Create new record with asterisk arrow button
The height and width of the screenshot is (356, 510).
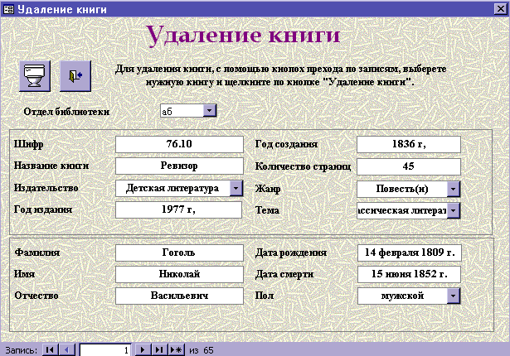click(x=177, y=350)
